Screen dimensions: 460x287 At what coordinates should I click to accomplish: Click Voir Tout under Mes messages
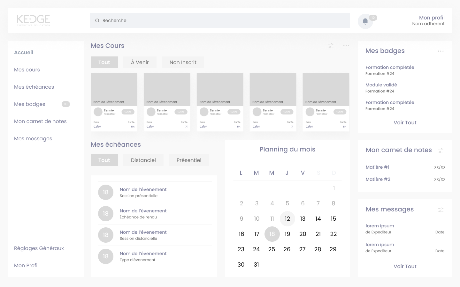(x=405, y=266)
